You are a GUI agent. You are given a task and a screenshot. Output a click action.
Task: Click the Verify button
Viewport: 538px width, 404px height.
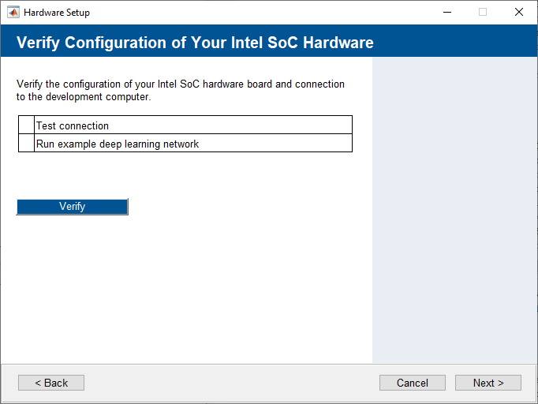(72, 207)
